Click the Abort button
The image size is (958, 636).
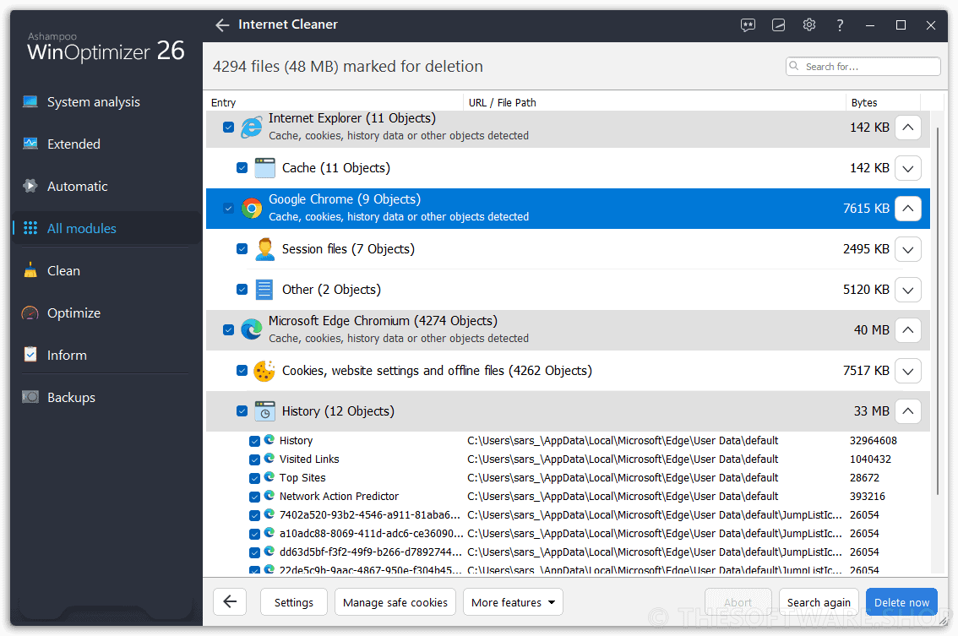[738, 602]
